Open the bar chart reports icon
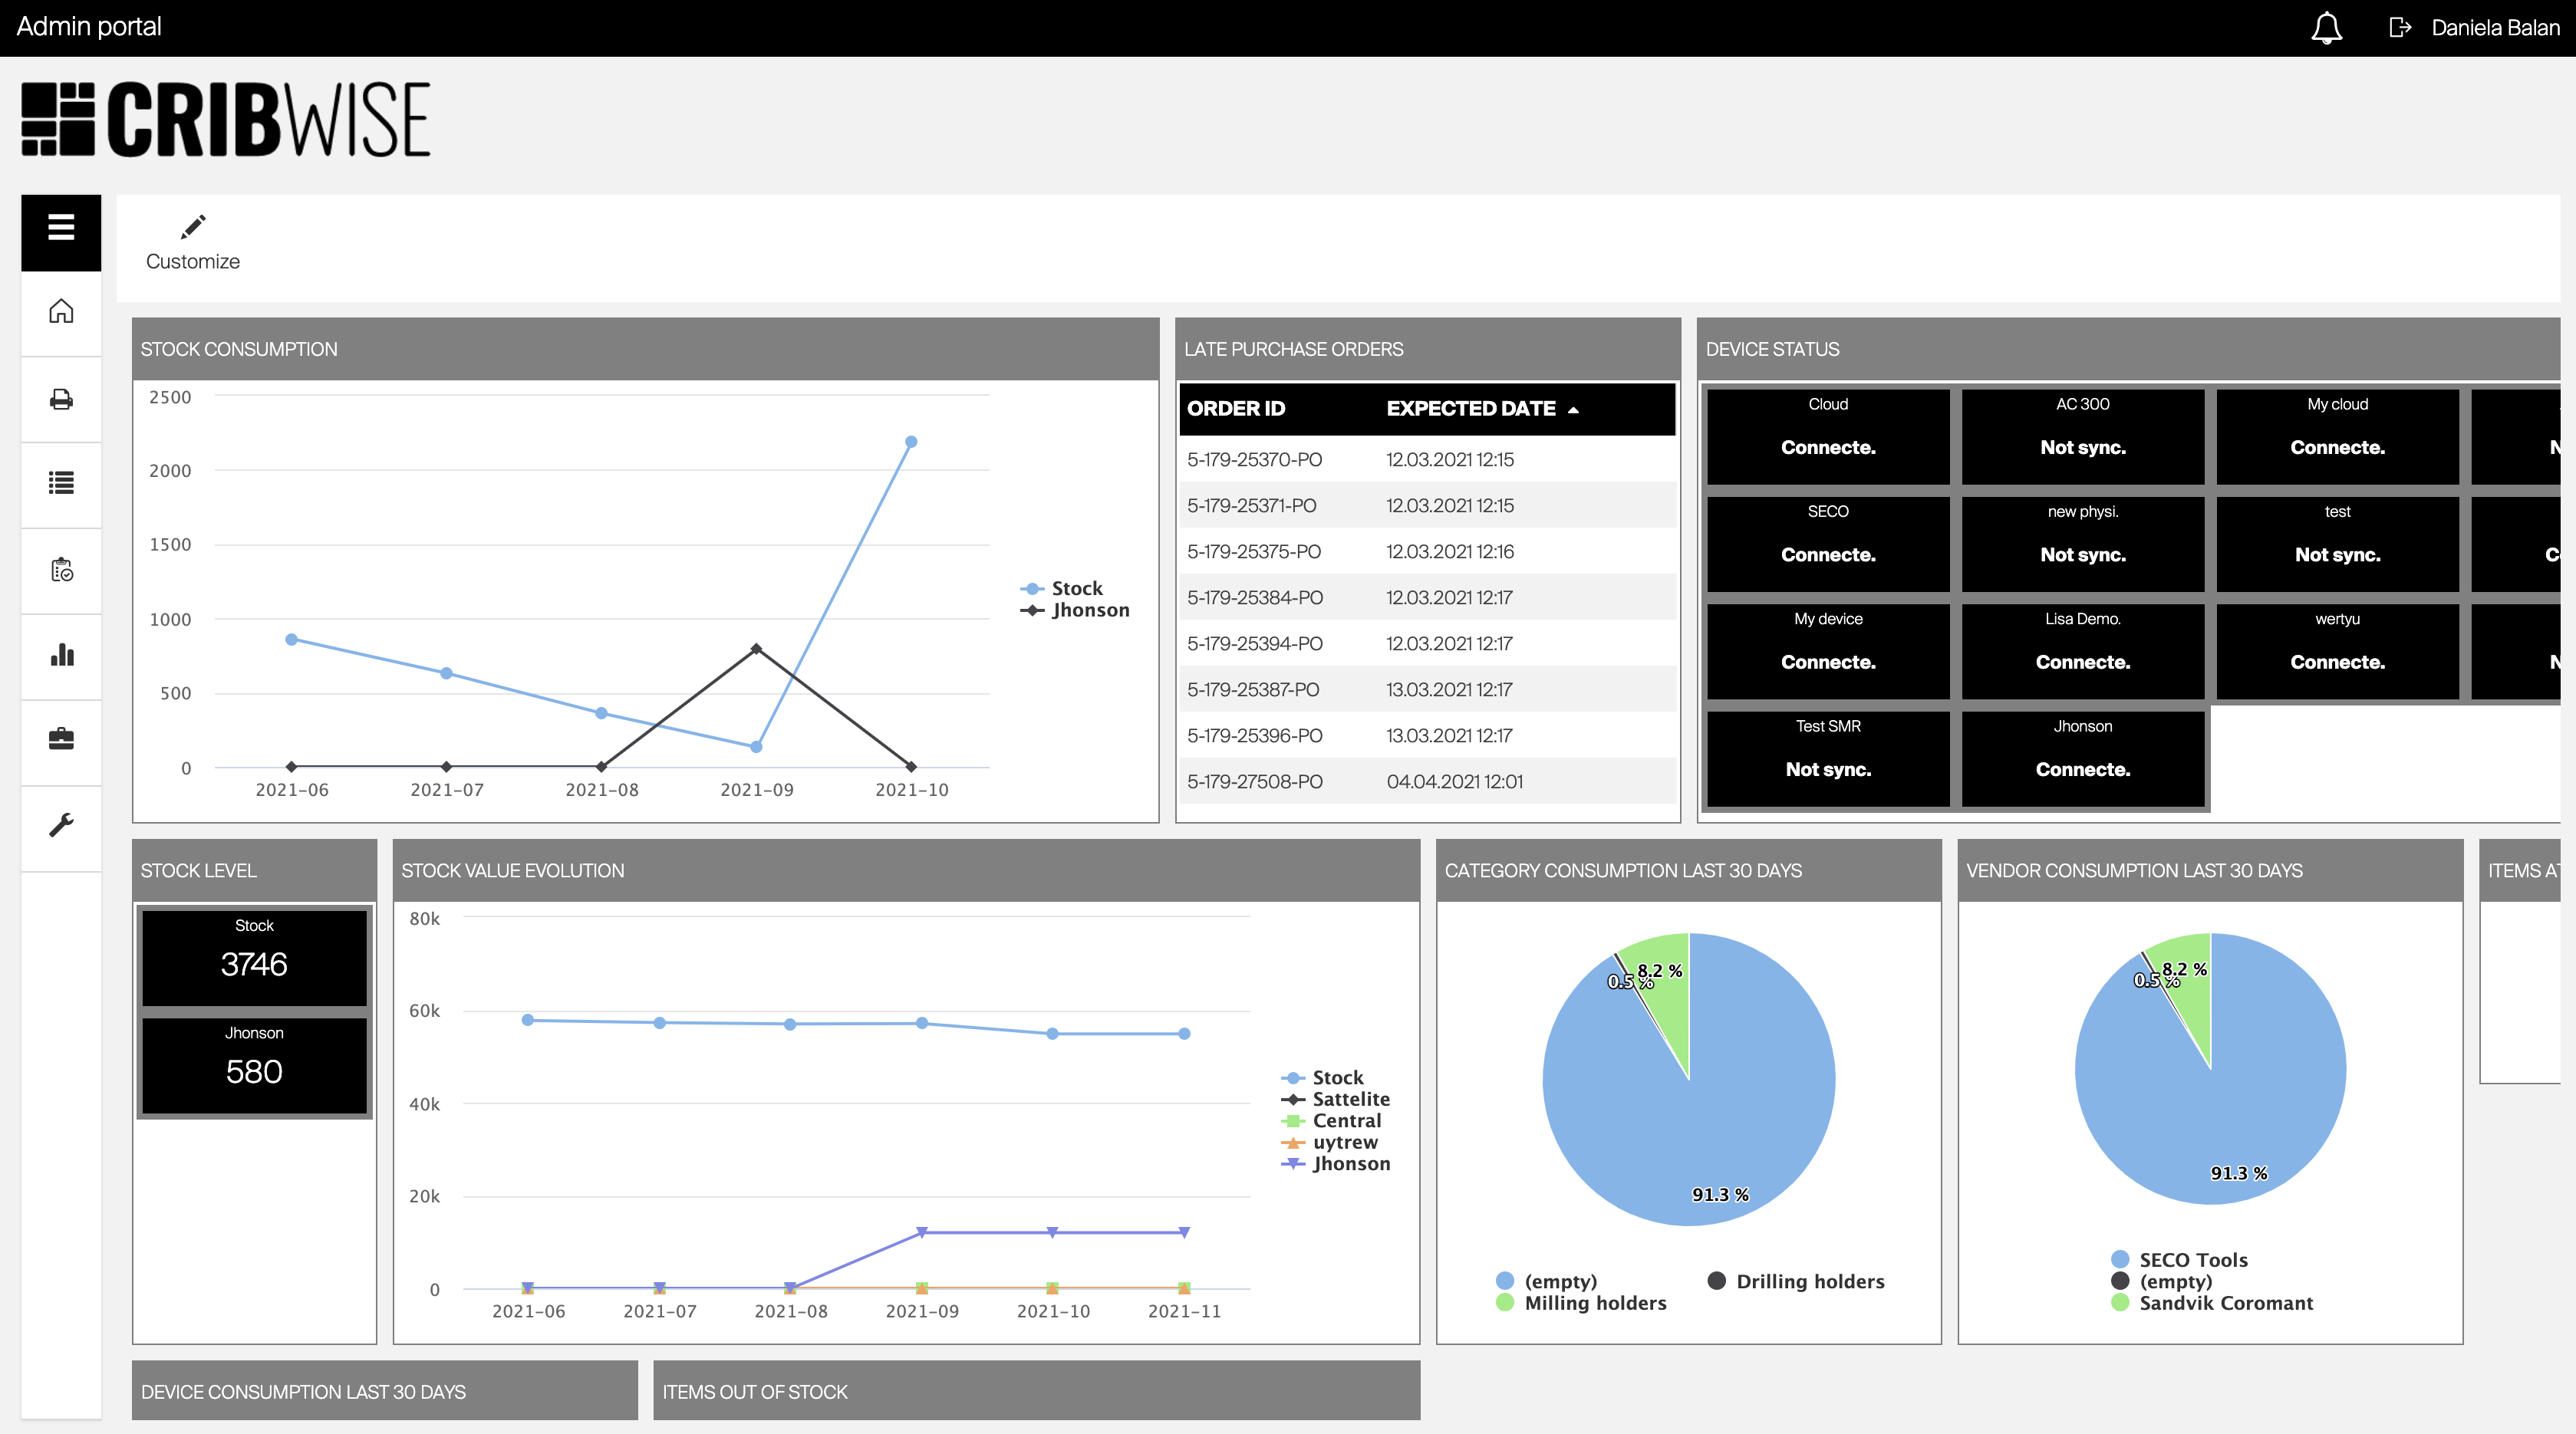Viewport: 2576px width, 1434px height. [x=61, y=656]
